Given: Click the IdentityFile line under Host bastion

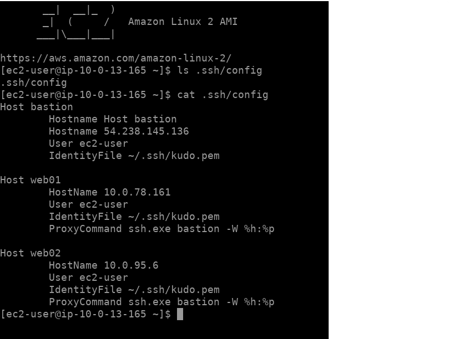Looking at the screenshot, I should coord(134,156).
